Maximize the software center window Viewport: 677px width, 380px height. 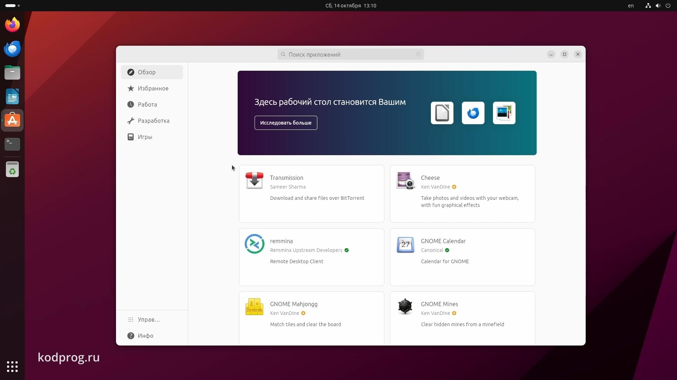564,54
